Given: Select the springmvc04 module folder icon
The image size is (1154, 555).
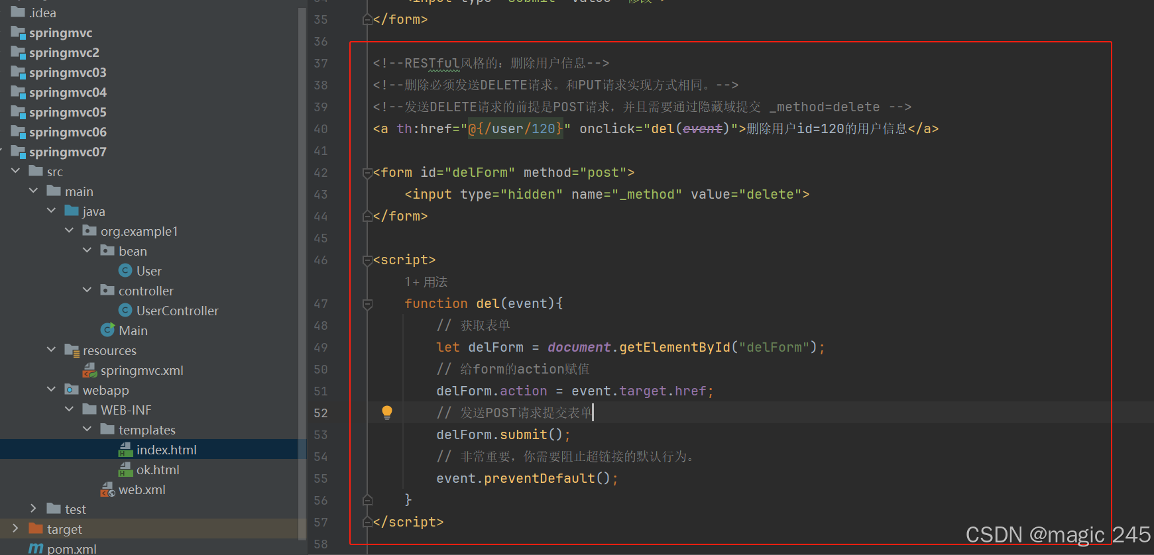Looking at the screenshot, I should tap(18, 92).
